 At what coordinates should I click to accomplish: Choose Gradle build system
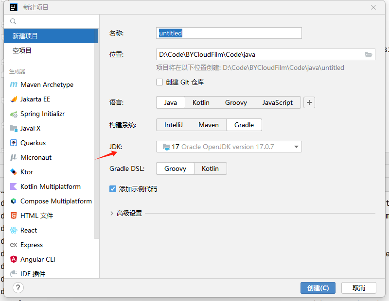coord(244,125)
